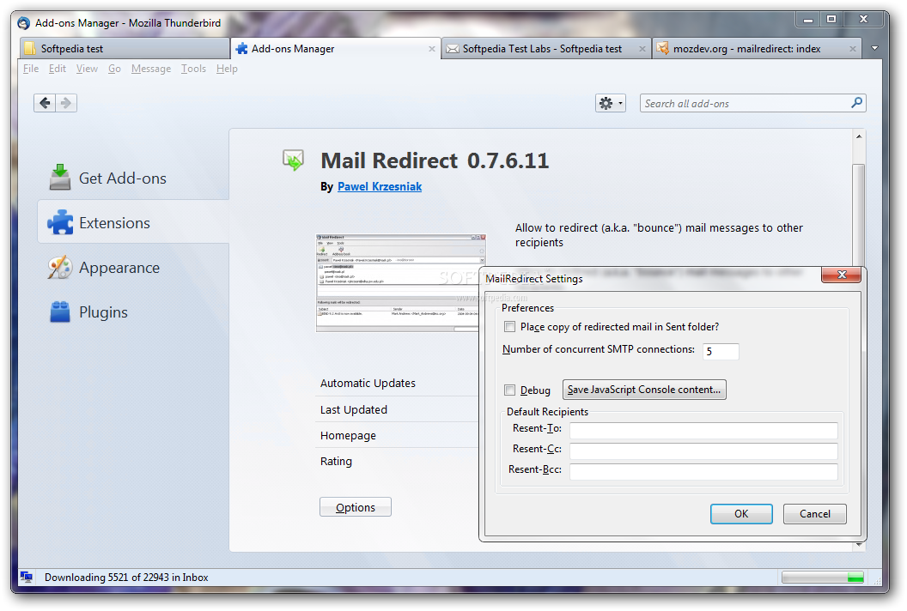Click the Resent-To input field

pos(703,431)
